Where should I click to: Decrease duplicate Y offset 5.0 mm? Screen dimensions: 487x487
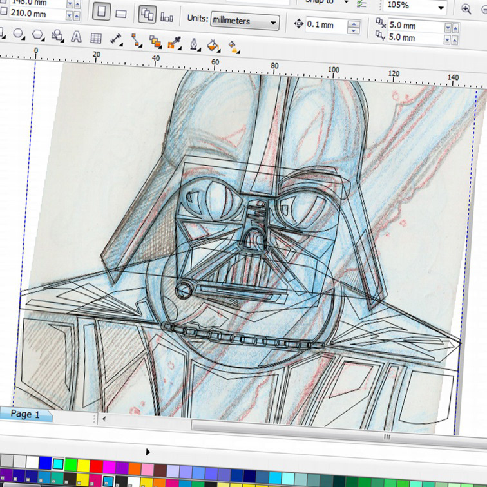pyautogui.click(x=447, y=40)
